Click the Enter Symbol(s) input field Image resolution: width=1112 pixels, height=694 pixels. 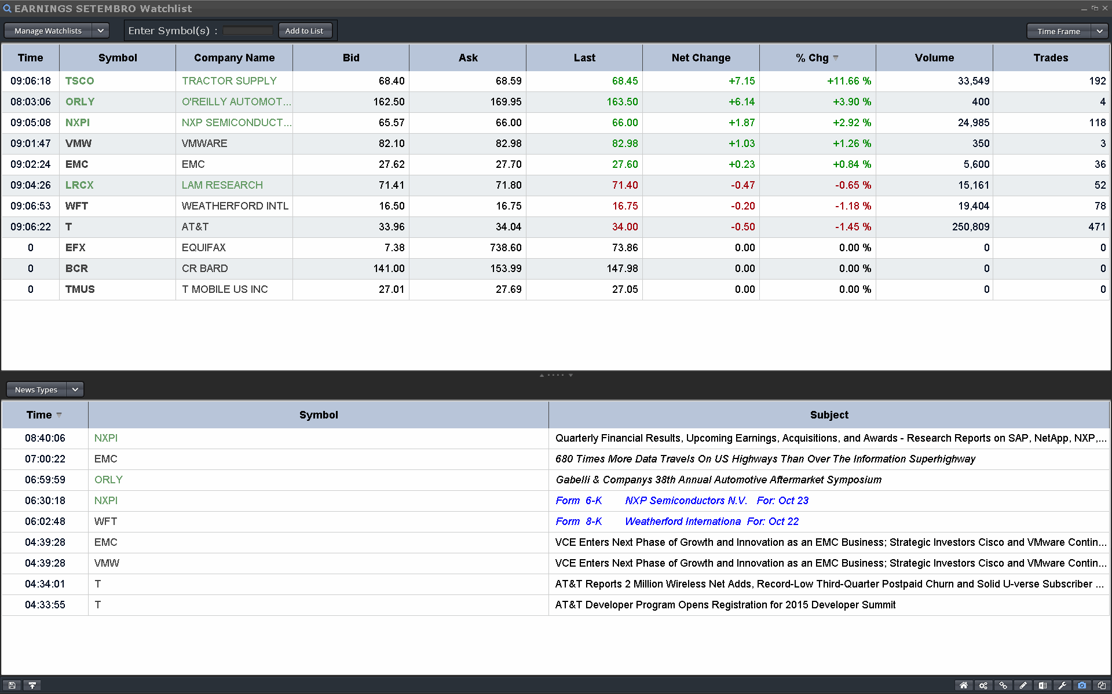click(x=248, y=31)
